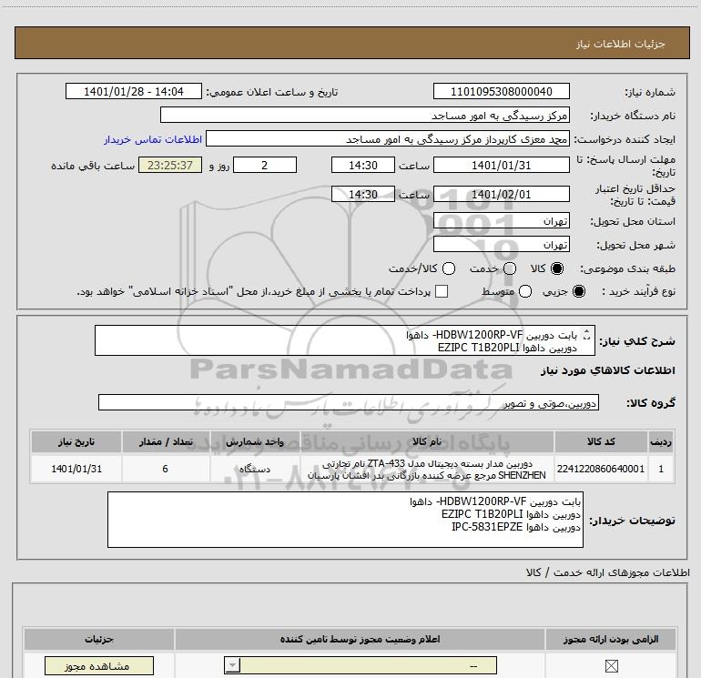The height and width of the screenshot is (678, 701).
Task: Click the توضیحات خریدار text area
Action: 345,520
